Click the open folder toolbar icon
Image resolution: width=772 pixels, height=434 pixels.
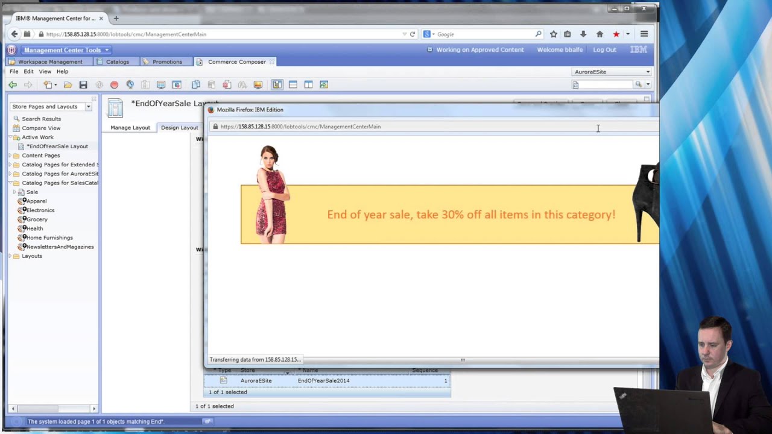point(68,85)
